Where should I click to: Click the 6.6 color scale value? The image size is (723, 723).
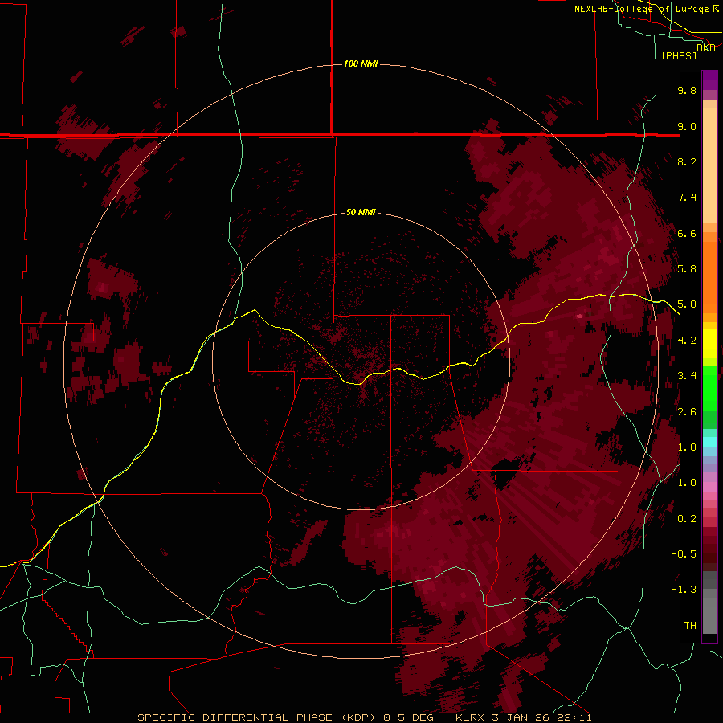coord(687,233)
